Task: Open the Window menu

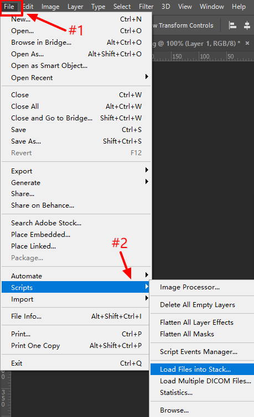Action: [x=211, y=7]
